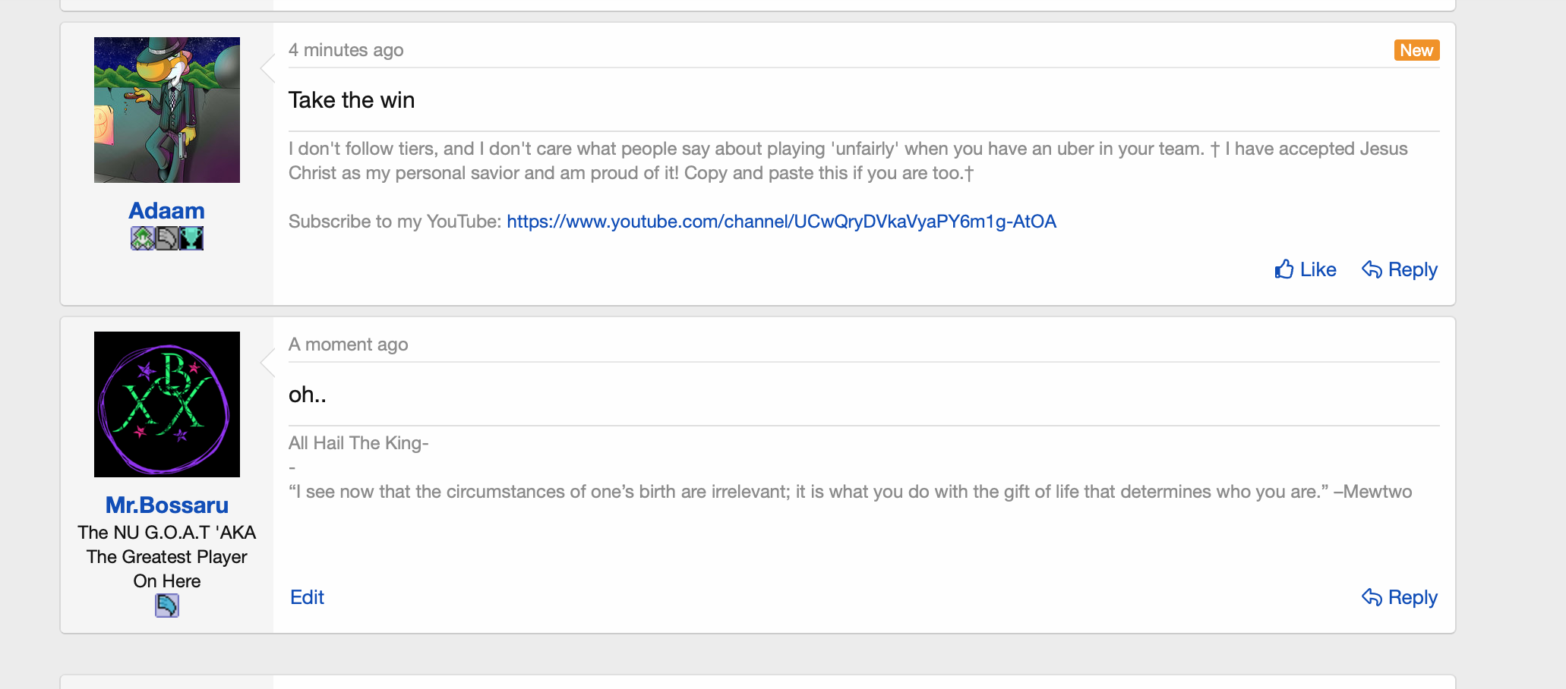Open Mr.Bossaru's profile from his username
The width and height of the screenshot is (1566, 689).
coord(166,505)
